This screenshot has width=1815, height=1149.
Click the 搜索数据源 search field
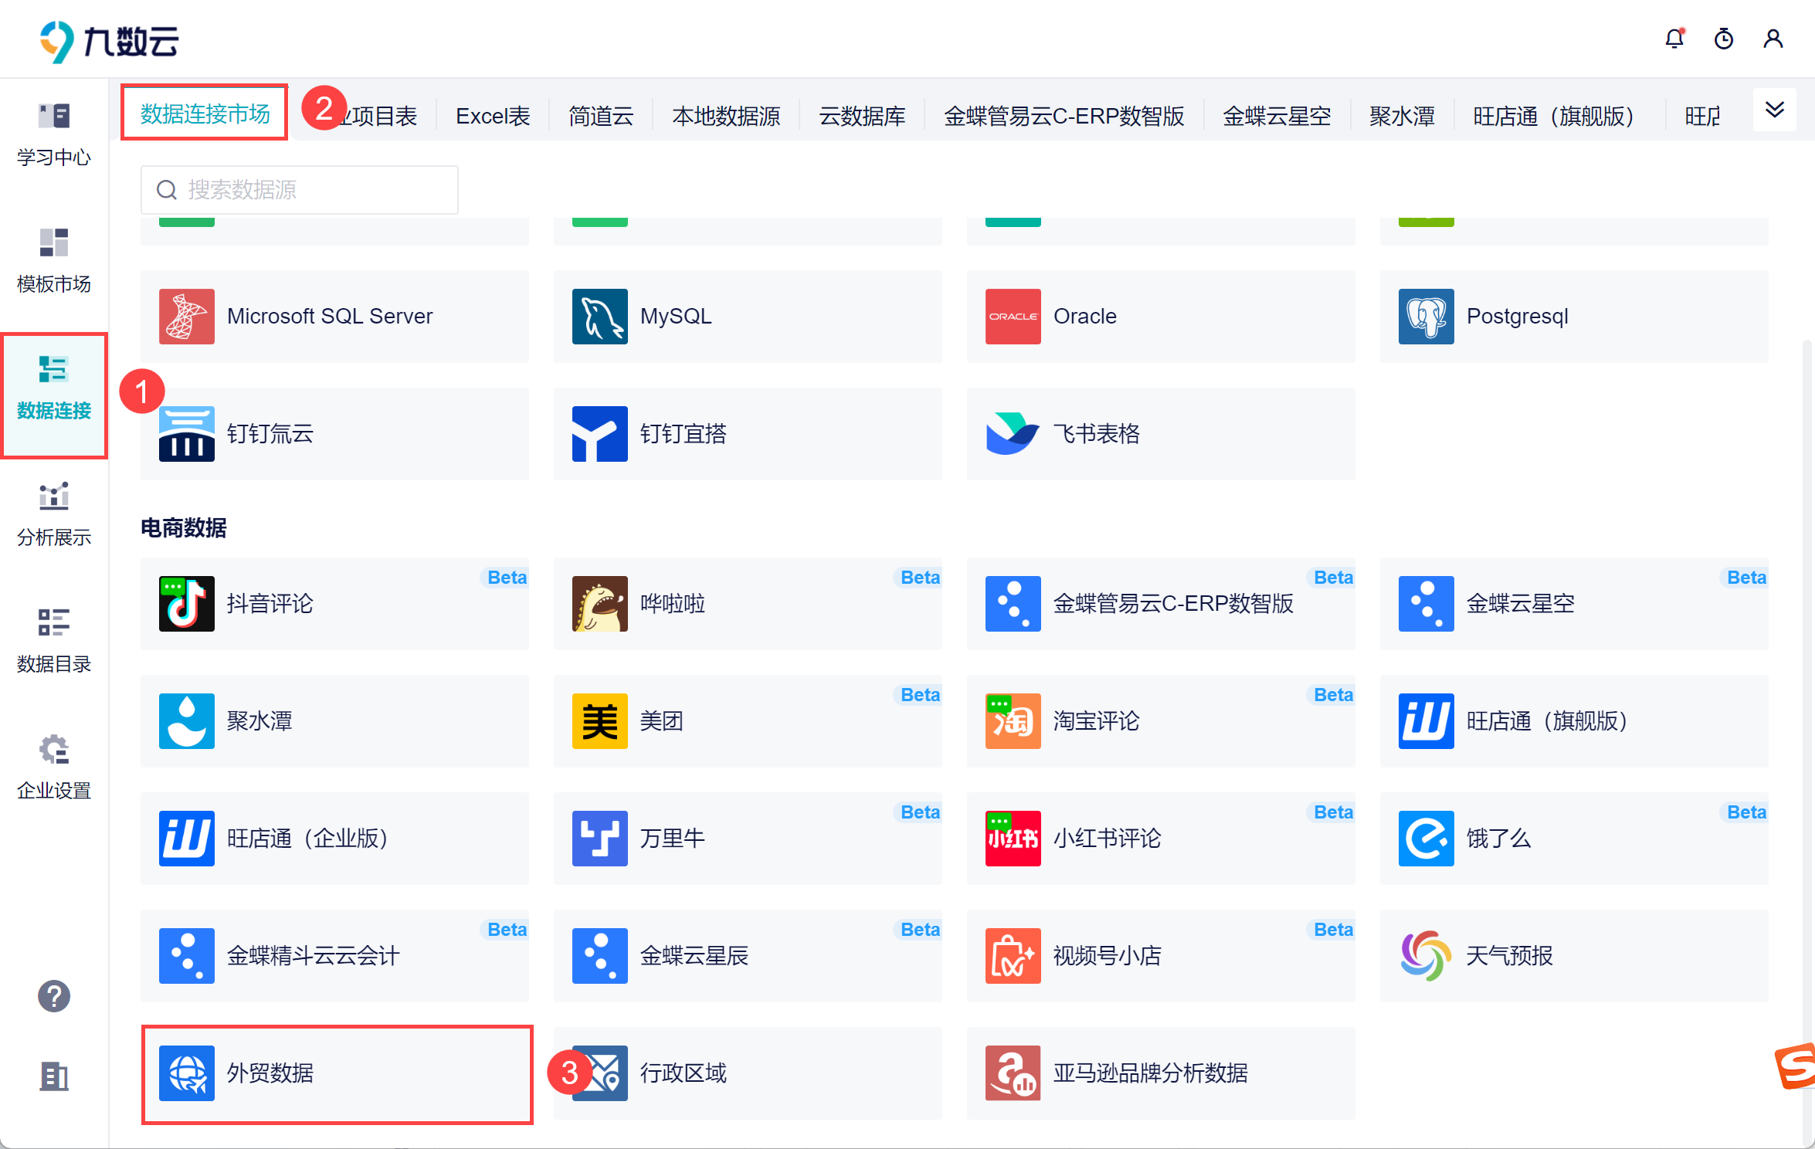click(300, 190)
